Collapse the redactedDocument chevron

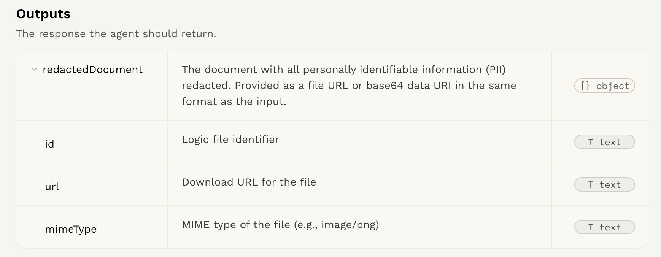click(34, 70)
